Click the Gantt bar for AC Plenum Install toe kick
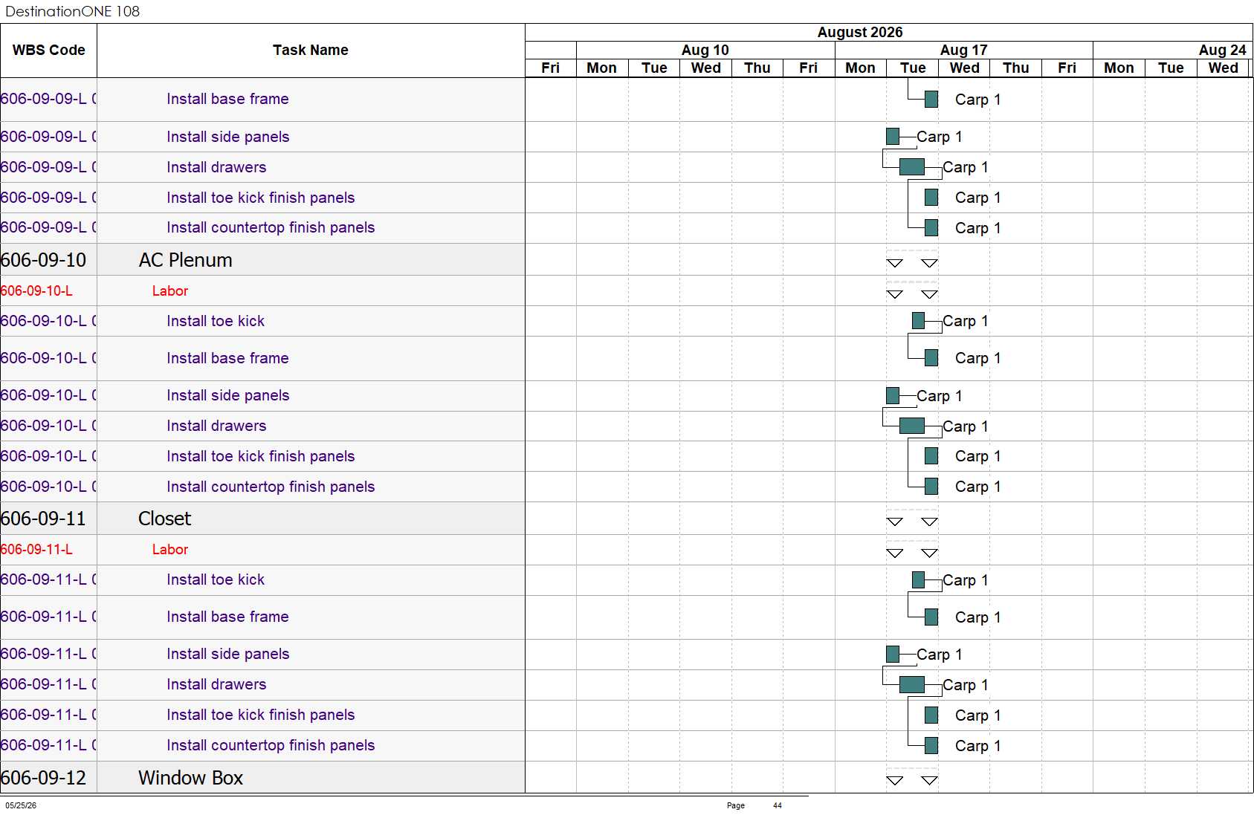This screenshot has height=815, width=1254. tap(918, 321)
